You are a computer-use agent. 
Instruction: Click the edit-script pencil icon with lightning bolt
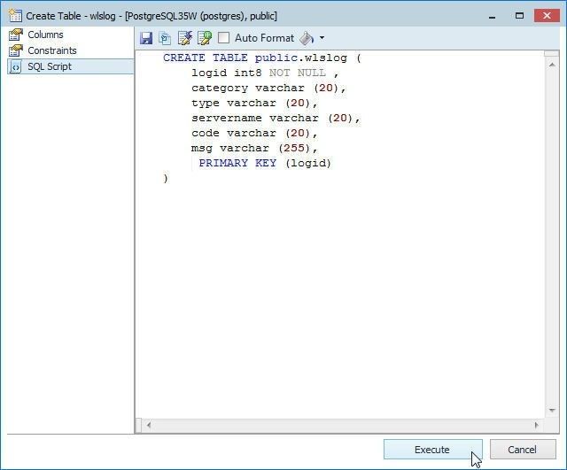tap(185, 38)
